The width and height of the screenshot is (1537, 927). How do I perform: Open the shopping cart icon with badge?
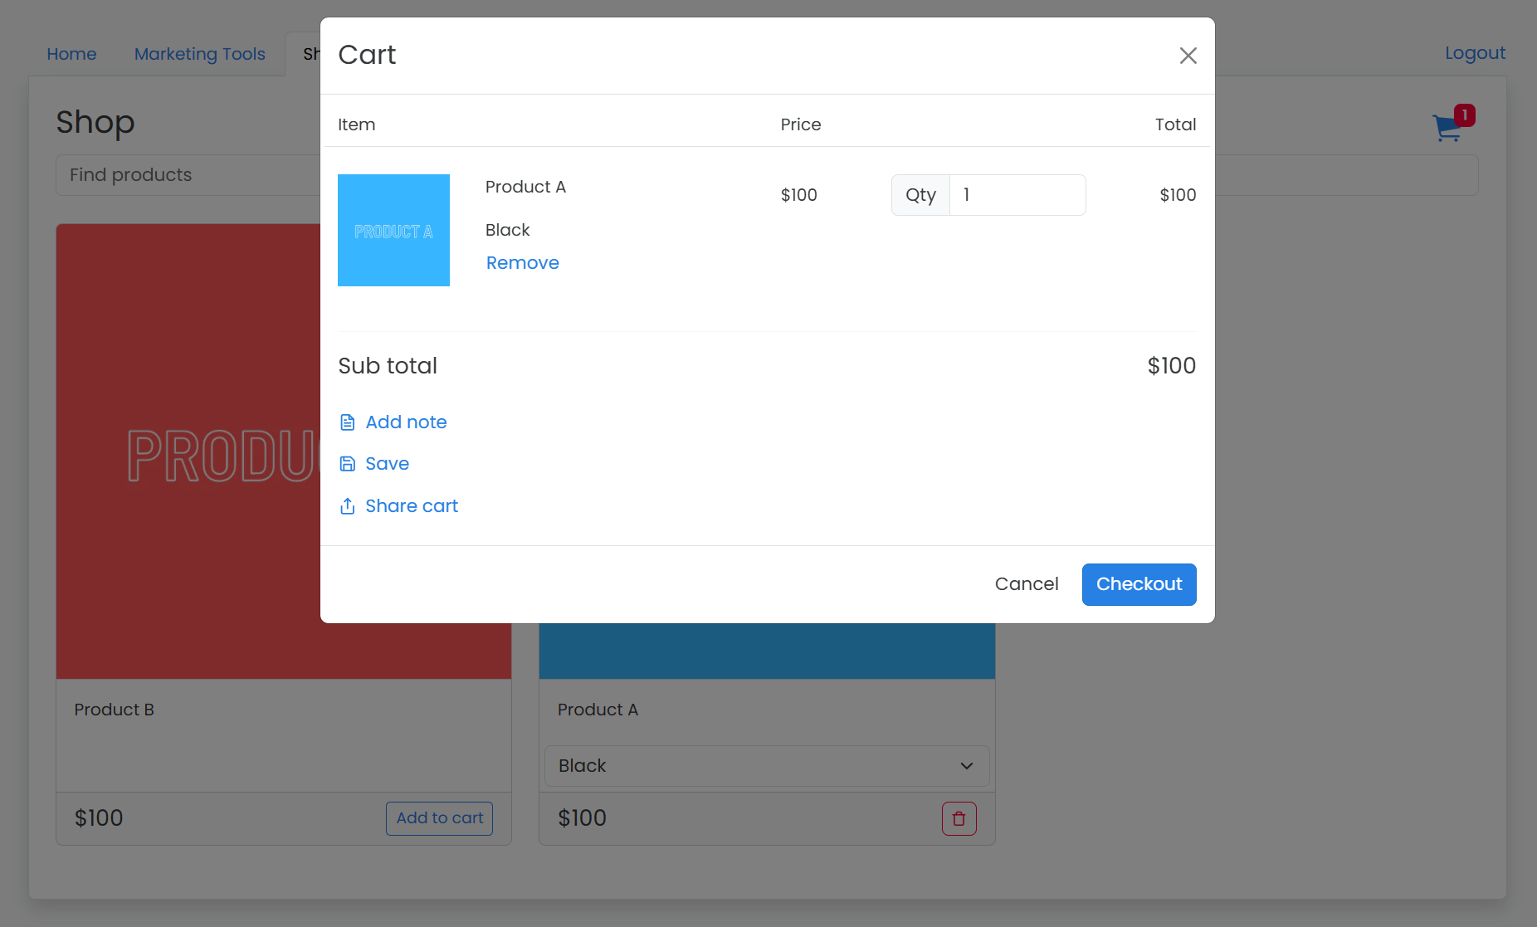pyautogui.click(x=1447, y=129)
